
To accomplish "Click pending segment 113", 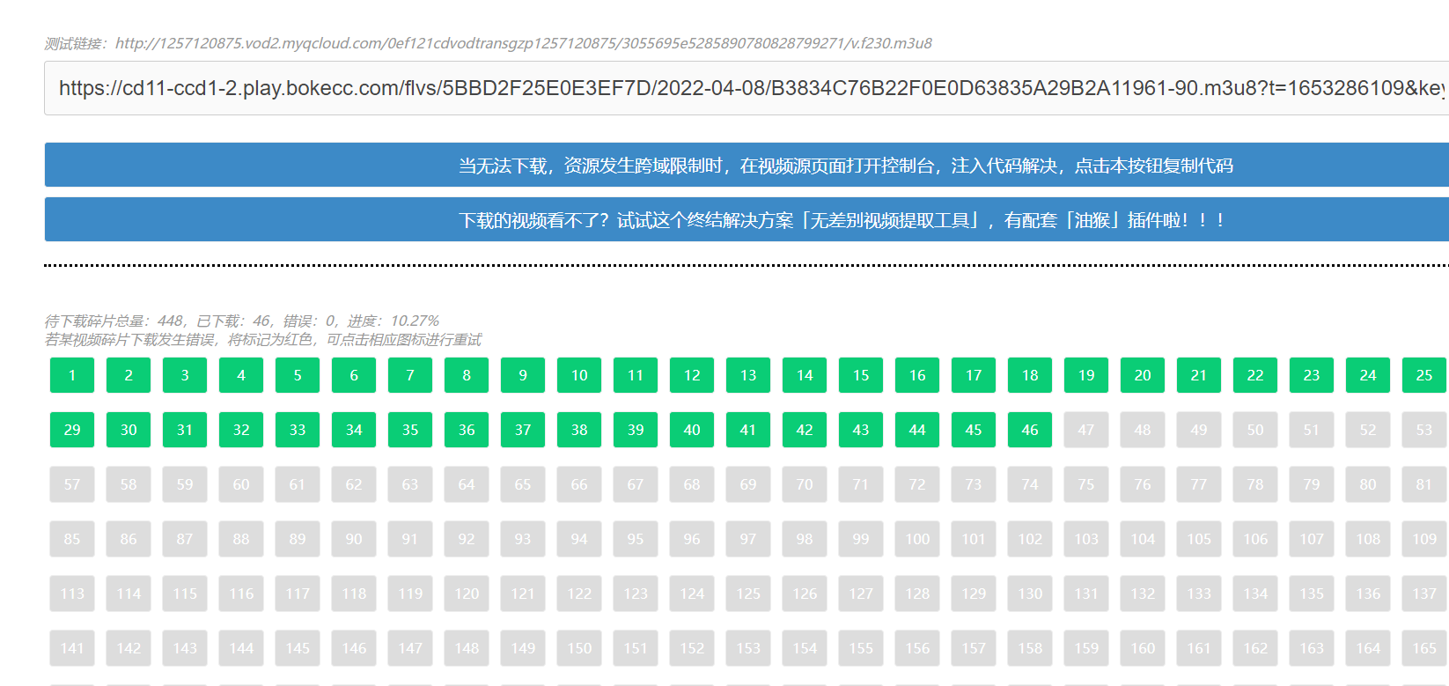I will (x=72, y=594).
